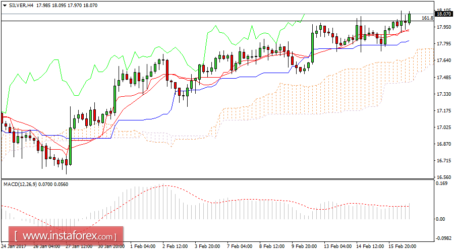This screenshot has width=454, height=252.
Task: Click price axis label 17.330
Action: tap(443, 94)
